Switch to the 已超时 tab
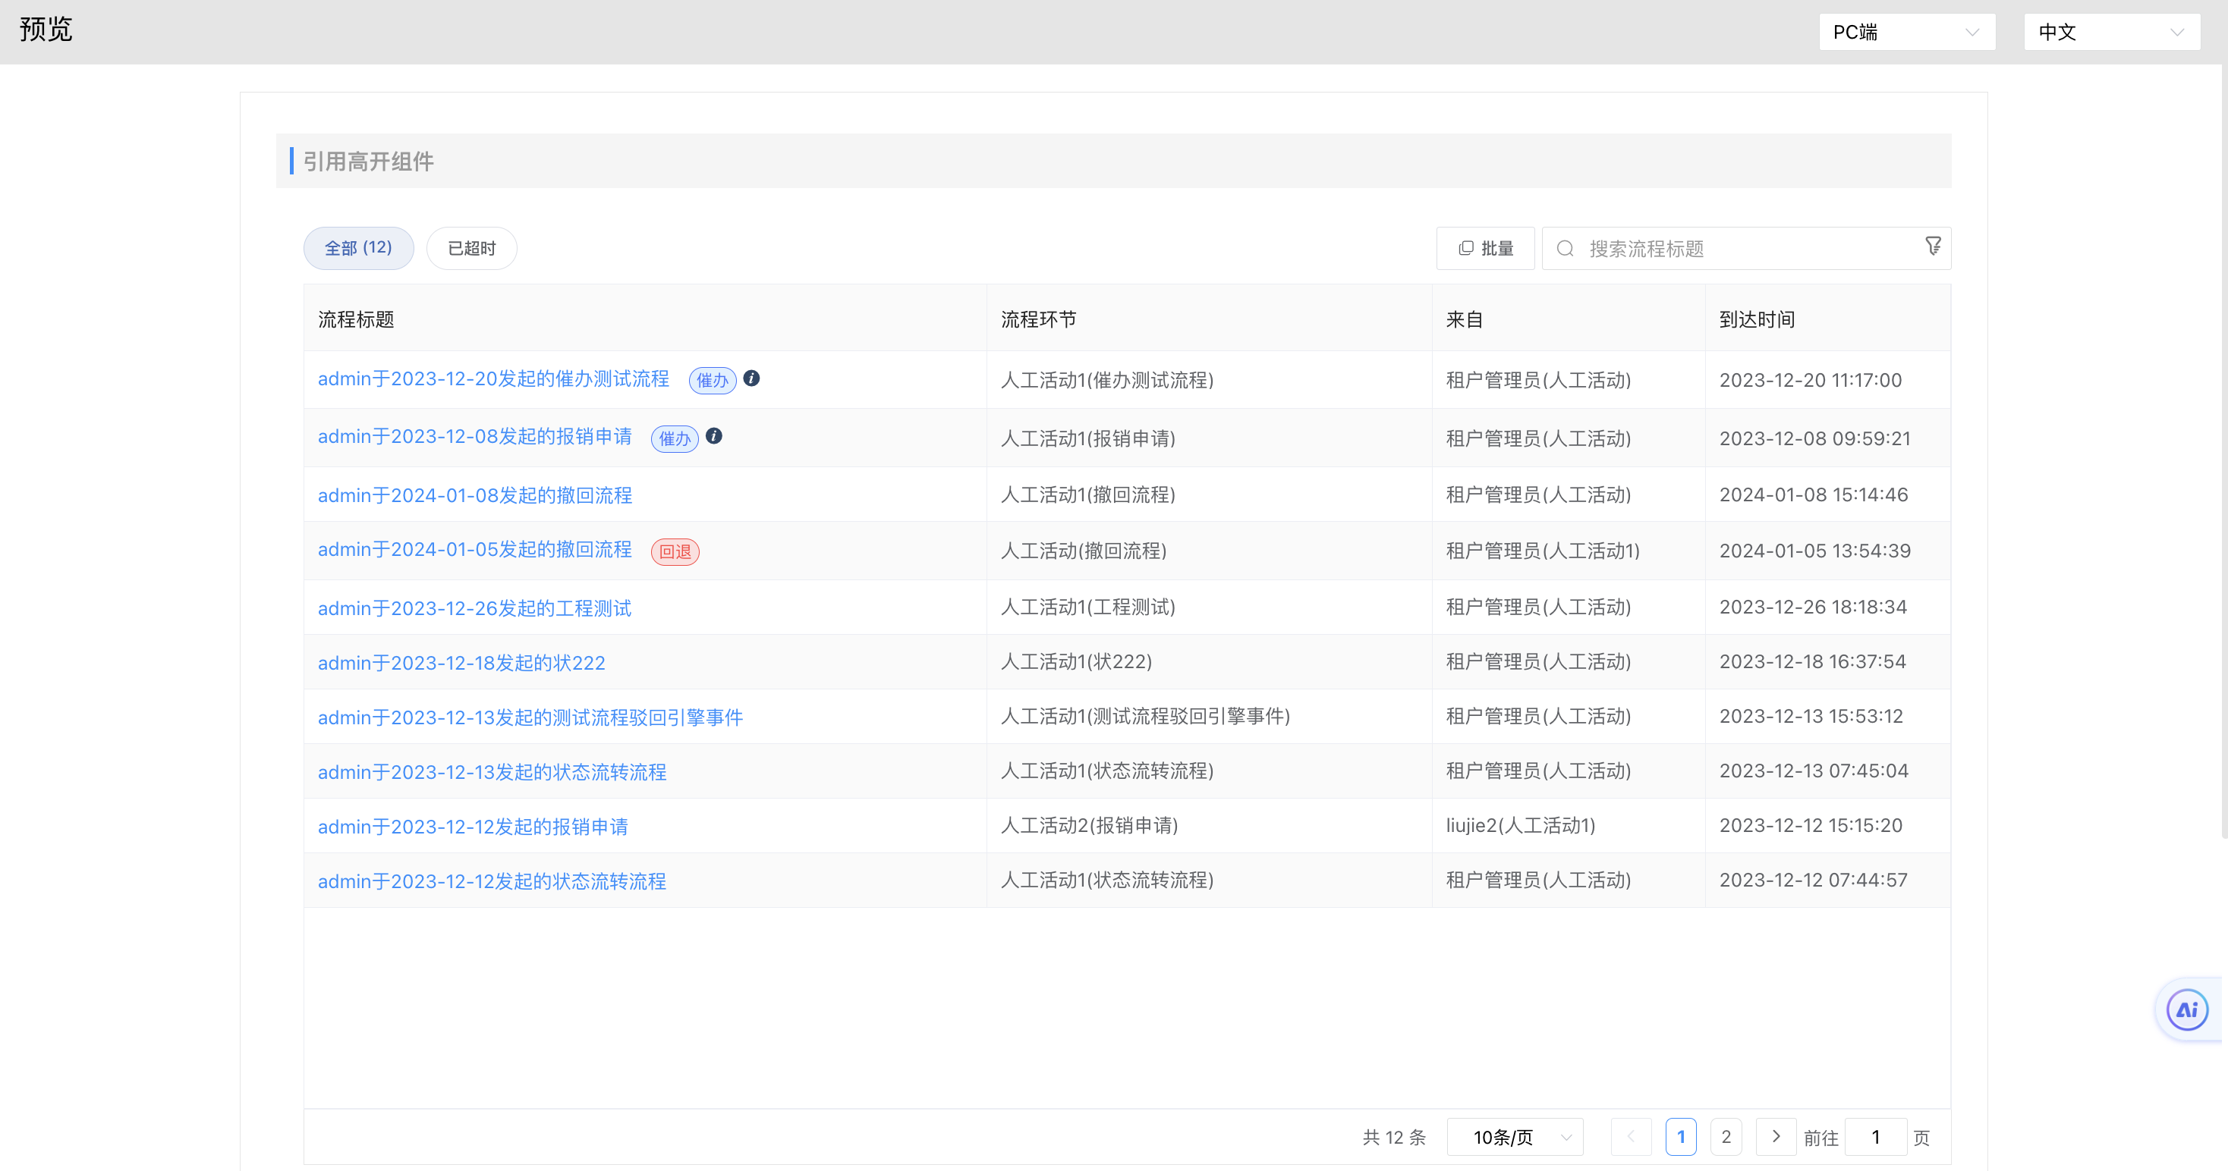Screen dimensions: 2228x1171 click(471, 249)
